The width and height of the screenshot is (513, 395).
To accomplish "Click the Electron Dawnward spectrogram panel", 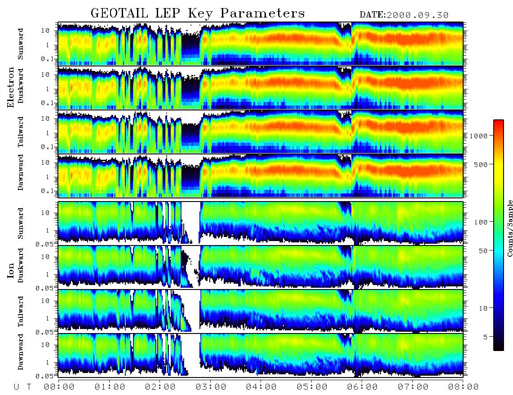I will 261,176.
